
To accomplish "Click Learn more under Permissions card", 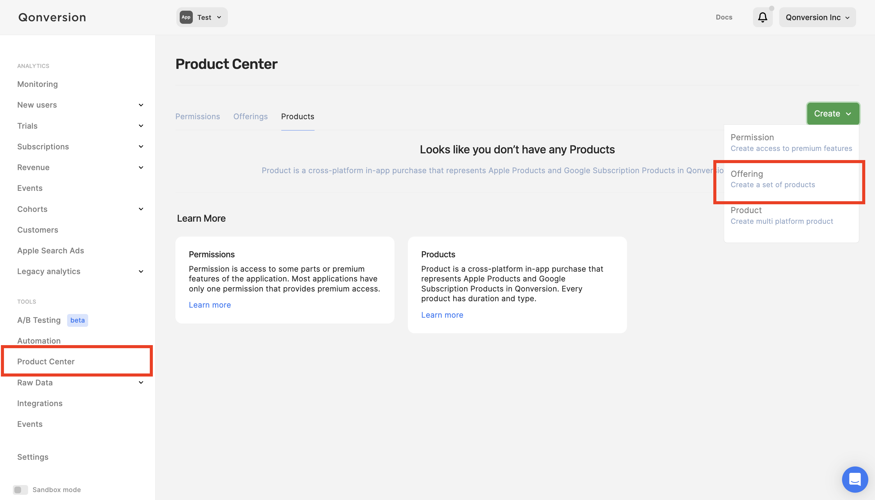I will (x=210, y=305).
